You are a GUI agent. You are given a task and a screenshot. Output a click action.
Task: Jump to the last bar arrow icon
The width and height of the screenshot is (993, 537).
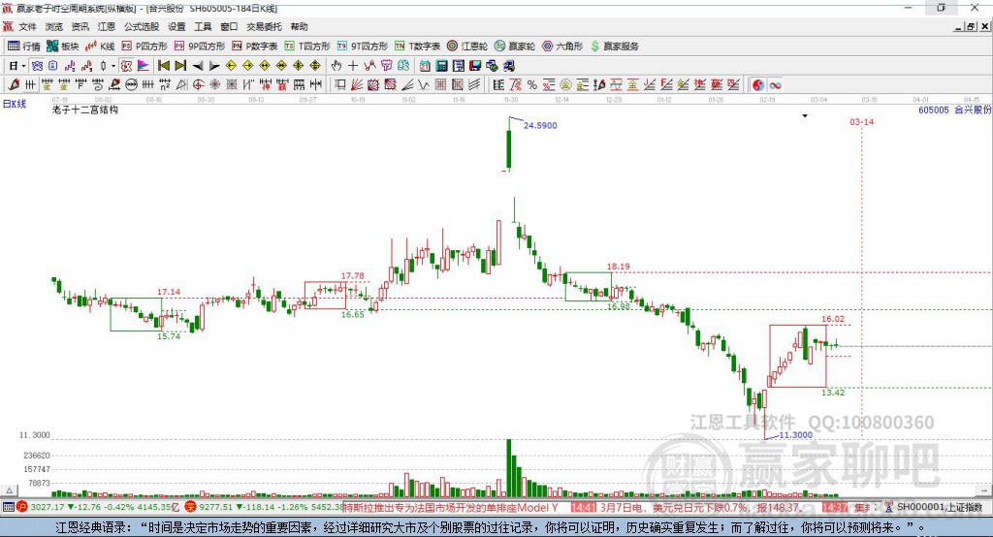[x=180, y=66]
